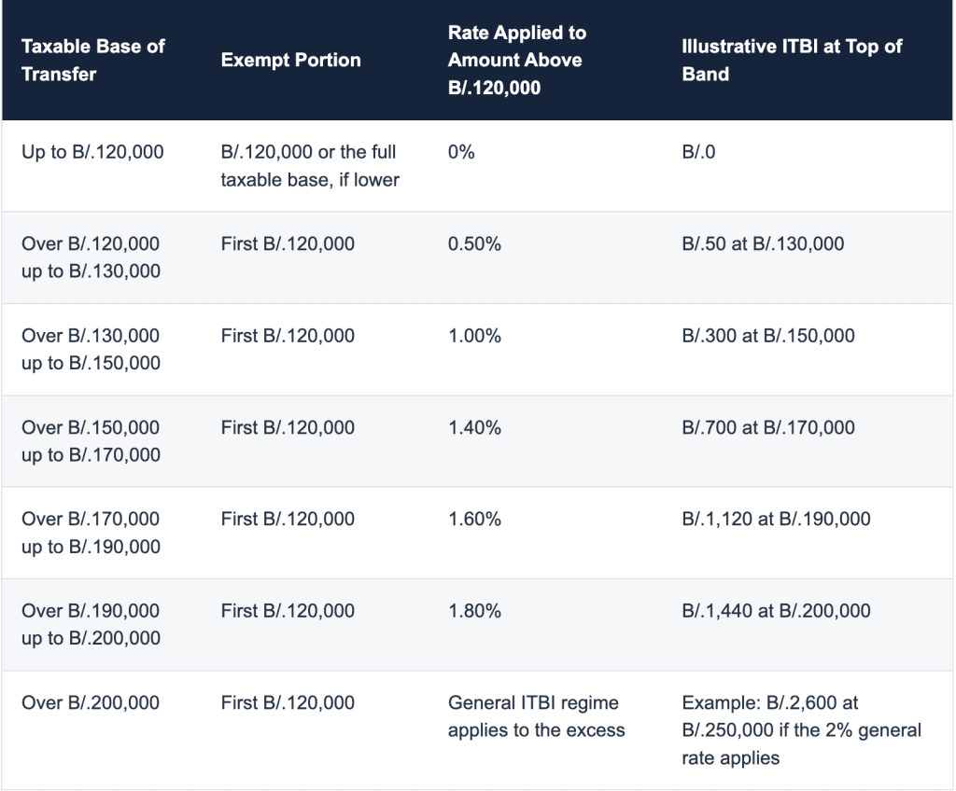The width and height of the screenshot is (956, 791).
Task: Select 'General ITBI regime applies to the excess'
Action: pos(537,716)
